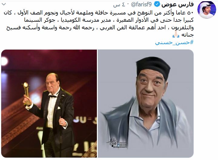Viewport: 218px width, 160px height.
Task: Open the painted portrait illustration
Action: pyautogui.click(x=146, y=103)
